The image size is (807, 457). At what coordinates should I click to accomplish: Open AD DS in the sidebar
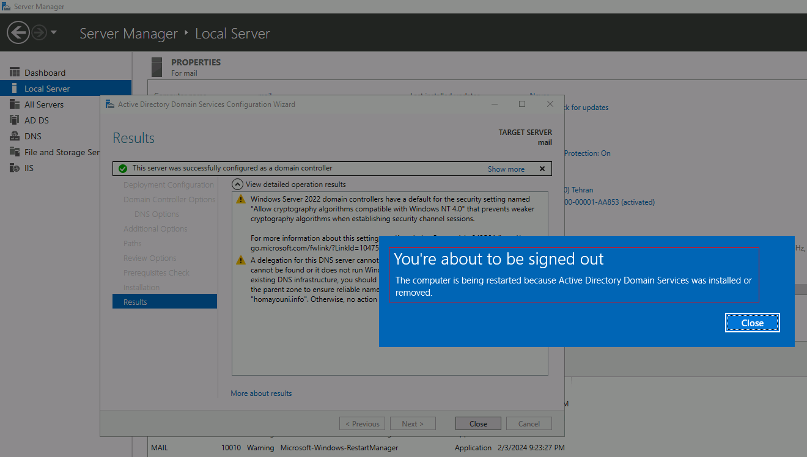pyautogui.click(x=36, y=120)
